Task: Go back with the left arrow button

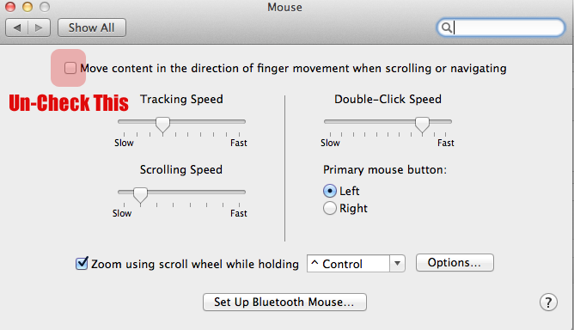Action: tap(17, 27)
